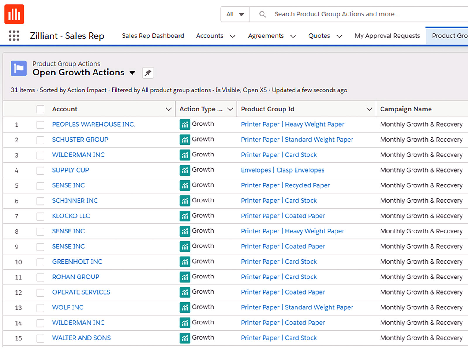Click Growth icon in WOLF INC row
The image size is (468, 351).
[x=185, y=307]
